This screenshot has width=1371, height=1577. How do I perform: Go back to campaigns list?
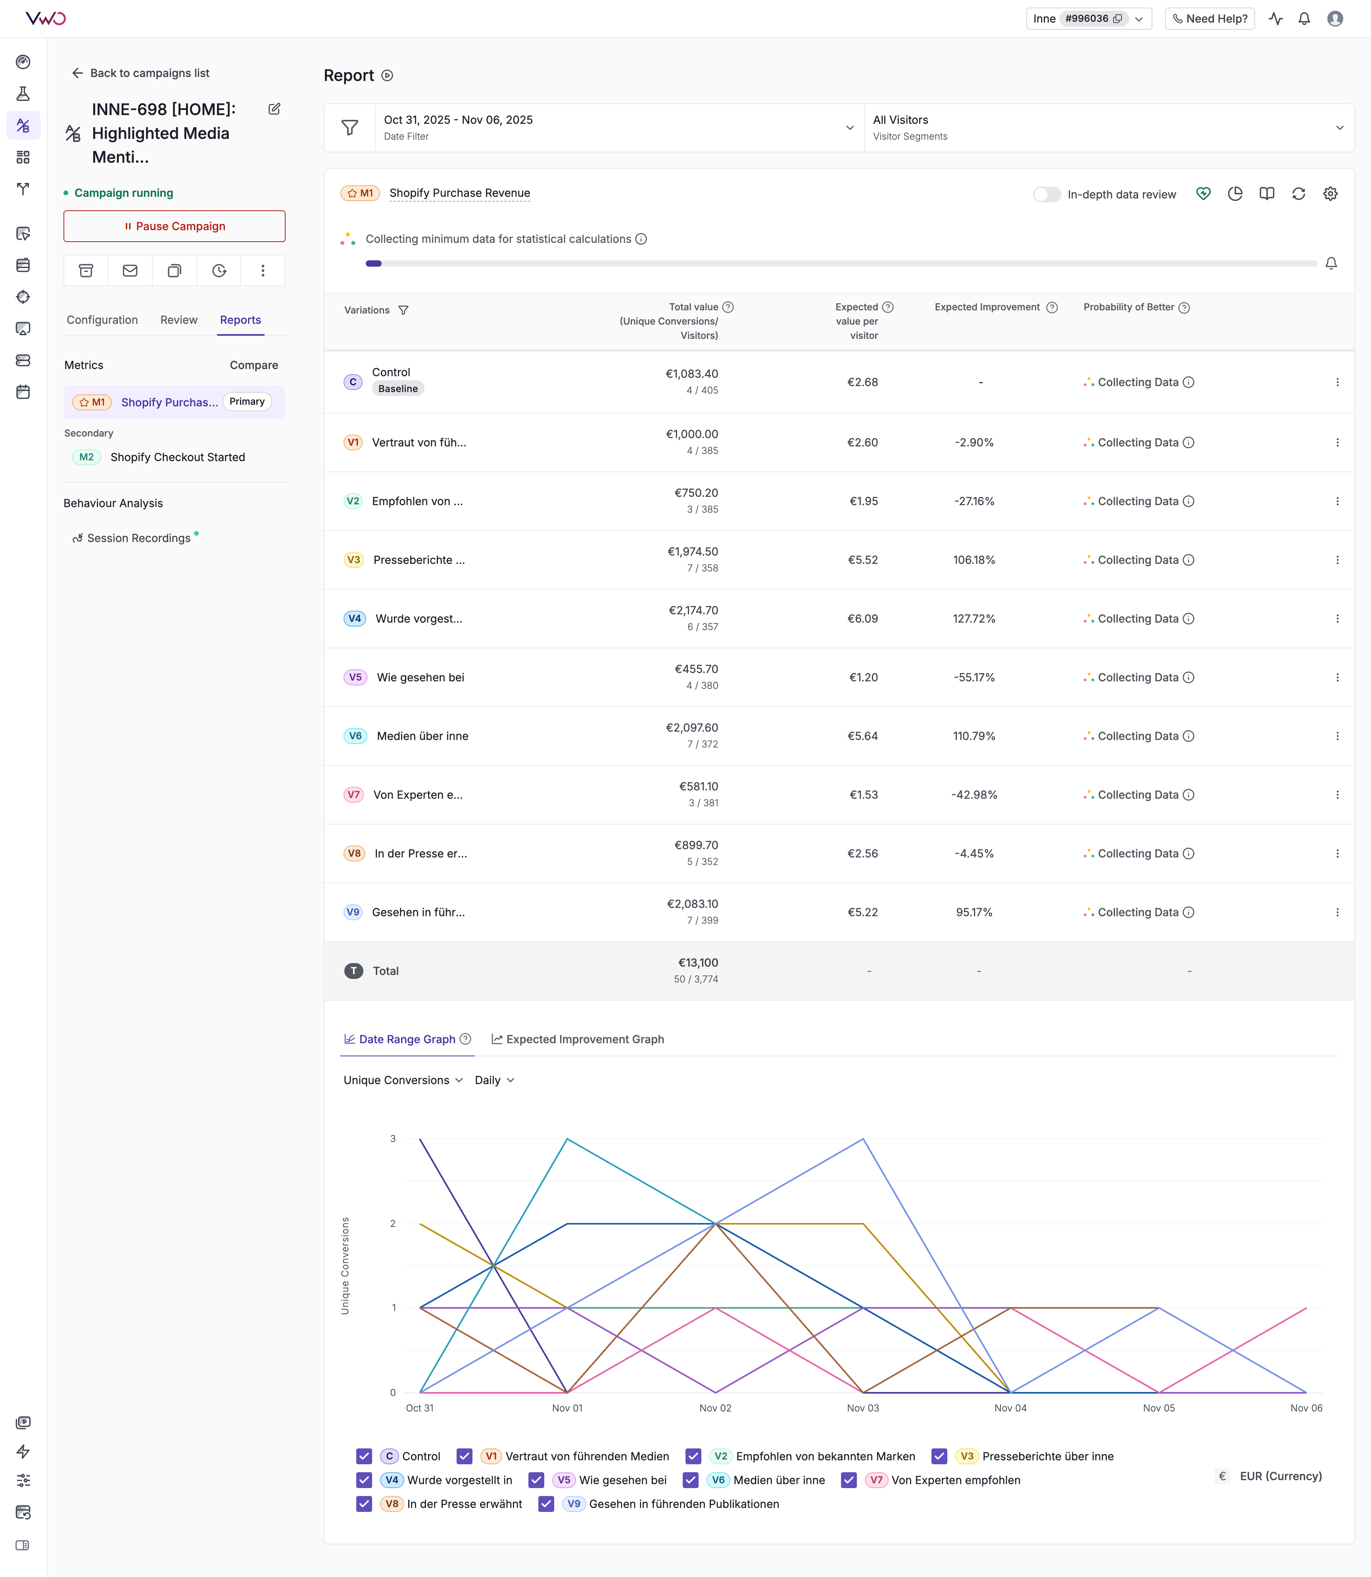141,73
